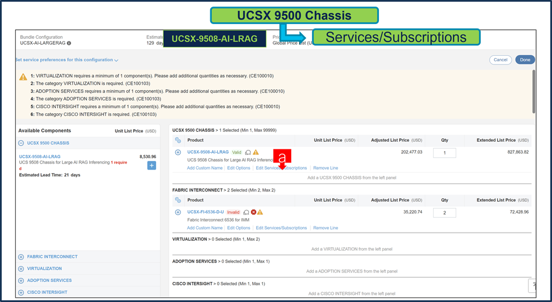Expand ADOPTION SERVICES in Available Components

(21, 281)
